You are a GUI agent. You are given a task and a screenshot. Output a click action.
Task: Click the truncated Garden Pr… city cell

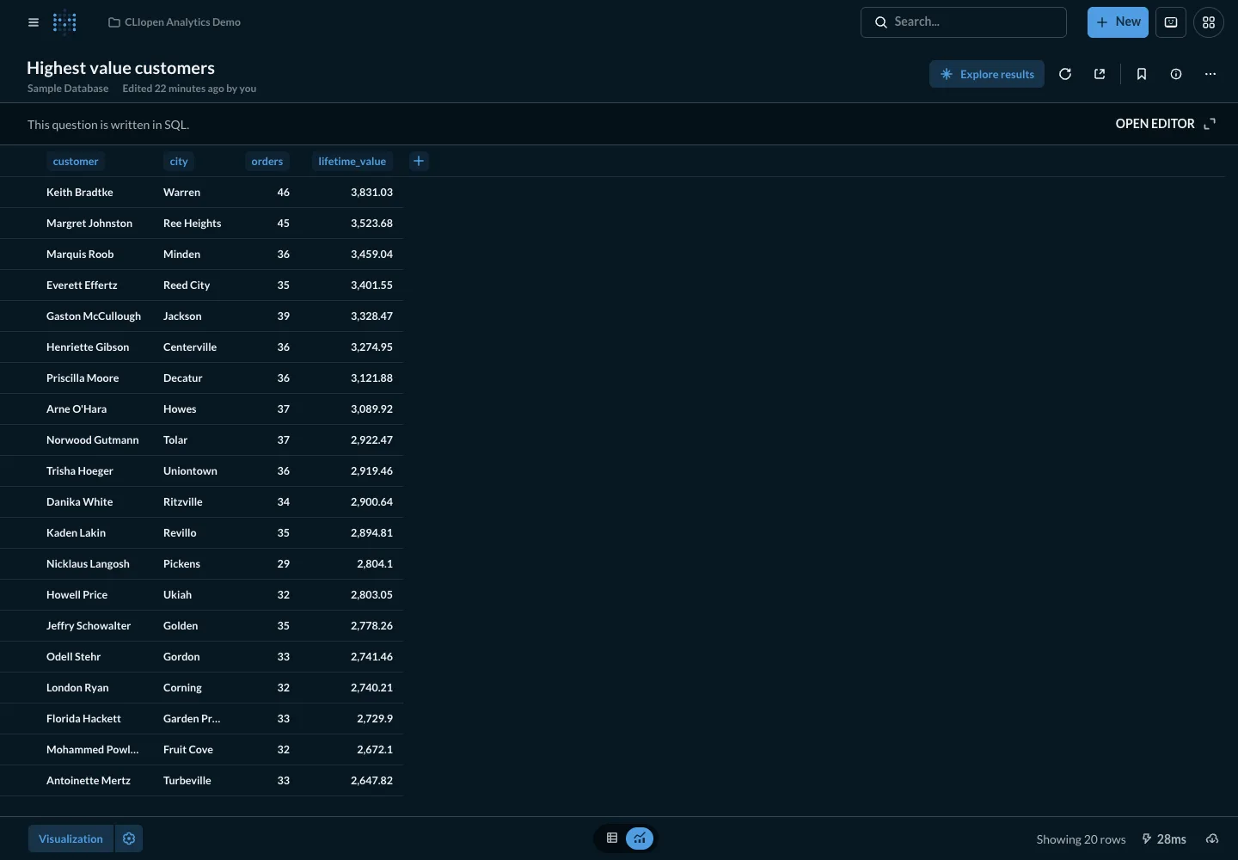(192, 719)
